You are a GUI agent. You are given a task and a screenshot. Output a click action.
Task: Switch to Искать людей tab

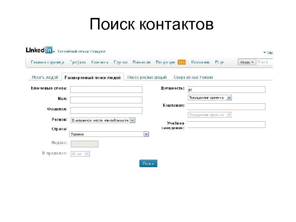45,77
